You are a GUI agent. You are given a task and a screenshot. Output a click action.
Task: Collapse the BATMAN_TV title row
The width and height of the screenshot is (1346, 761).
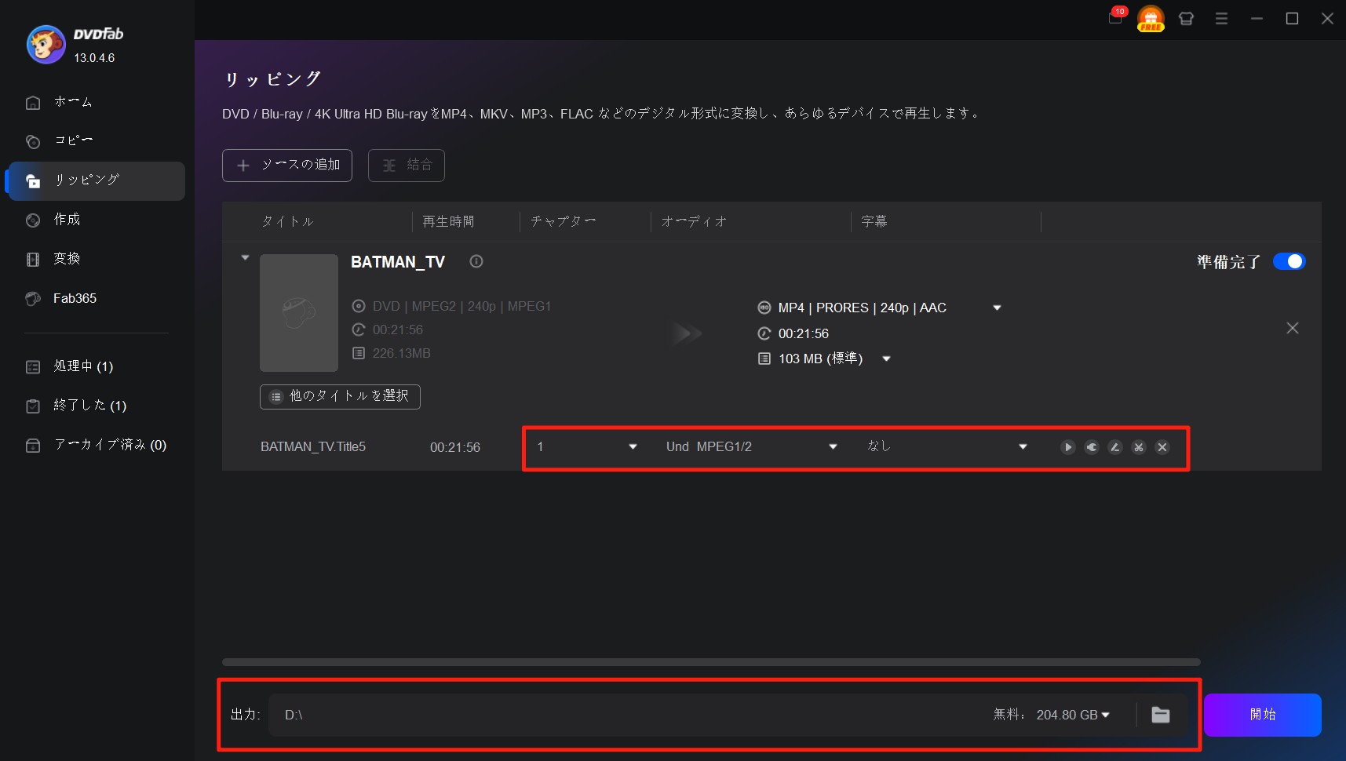pos(245,258)
